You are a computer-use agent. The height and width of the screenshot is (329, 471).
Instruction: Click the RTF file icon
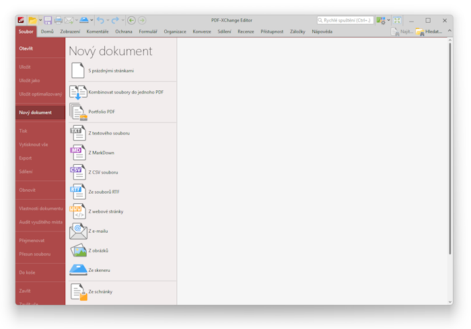(x=78, y=192)
